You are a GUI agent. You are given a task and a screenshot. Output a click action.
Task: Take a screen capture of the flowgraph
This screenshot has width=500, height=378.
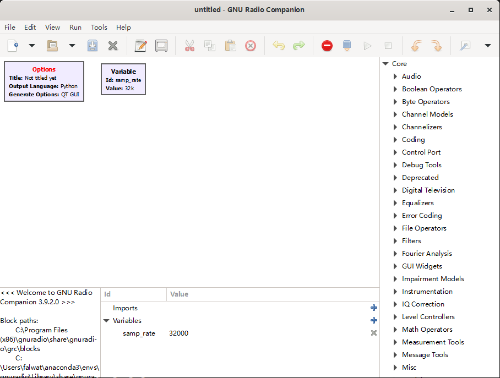[161, 46]
